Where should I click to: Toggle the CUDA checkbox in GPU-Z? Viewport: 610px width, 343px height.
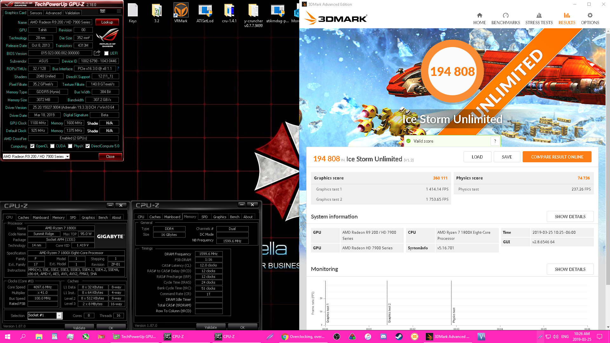(52, 146)
